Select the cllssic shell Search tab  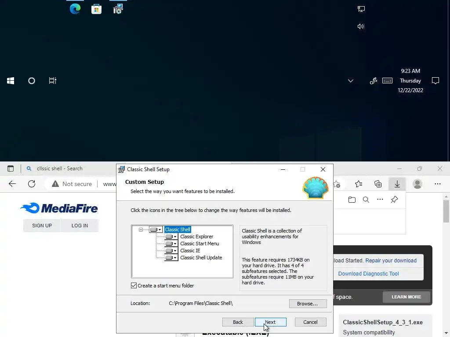pos(59,168)
